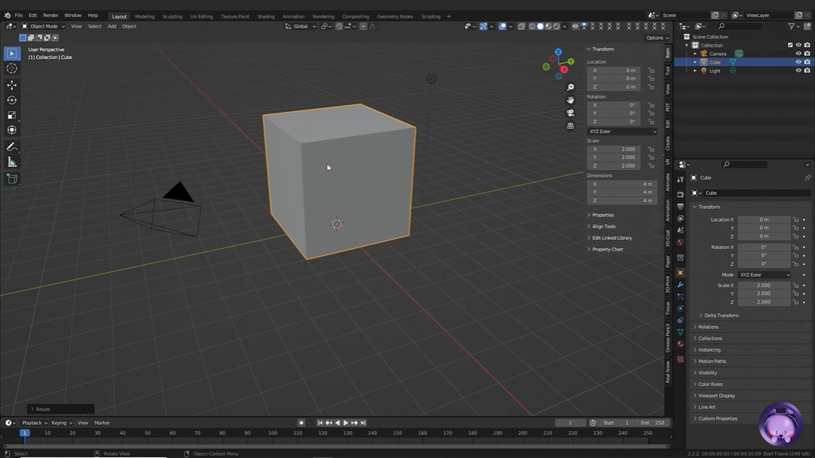Click the current frame number field
The height and width of the screenshot is (458, 815).
point(570,423)
